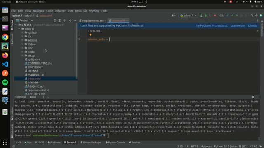Open Firefox from the dock
Image resolution: width=264 pixels, height=148 pixels.
click(x=5, y=55)
